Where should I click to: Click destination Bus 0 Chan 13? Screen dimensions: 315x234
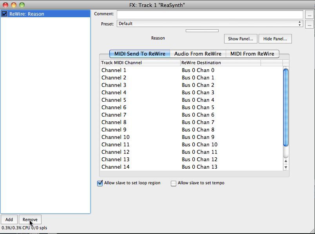[x=200, y=167]
